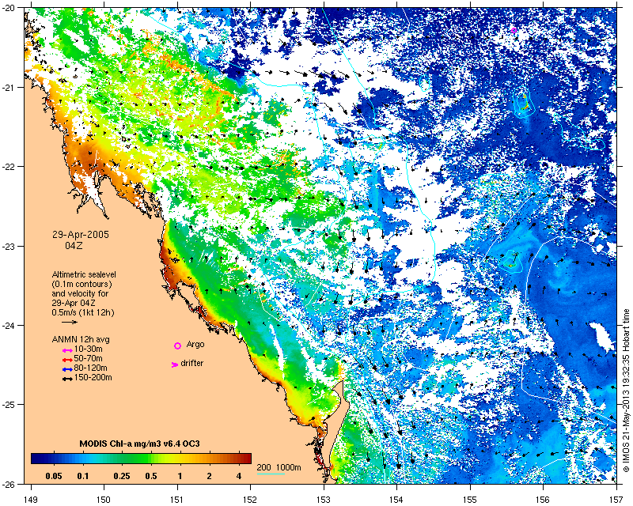633x506 pixels.
Task: Click the '0.5' colorbar tick label
Action: [151, 476]
